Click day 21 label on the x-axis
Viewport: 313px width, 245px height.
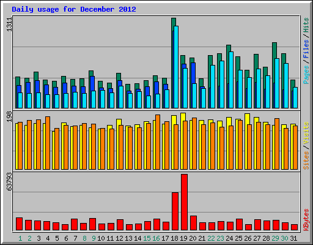coord(202,238)
